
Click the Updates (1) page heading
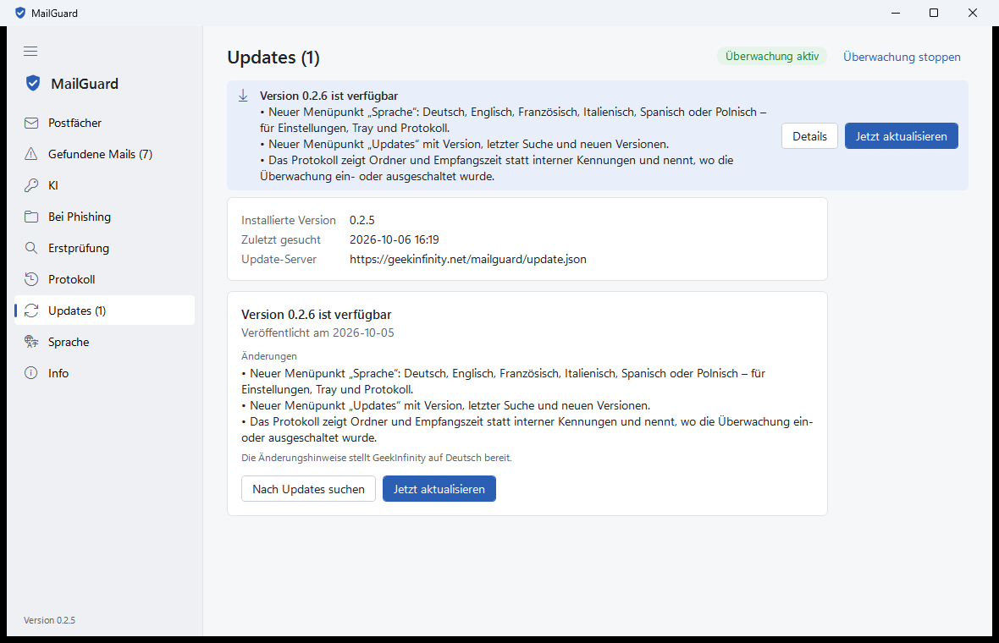pyautogui.click(x=273, y=58)
